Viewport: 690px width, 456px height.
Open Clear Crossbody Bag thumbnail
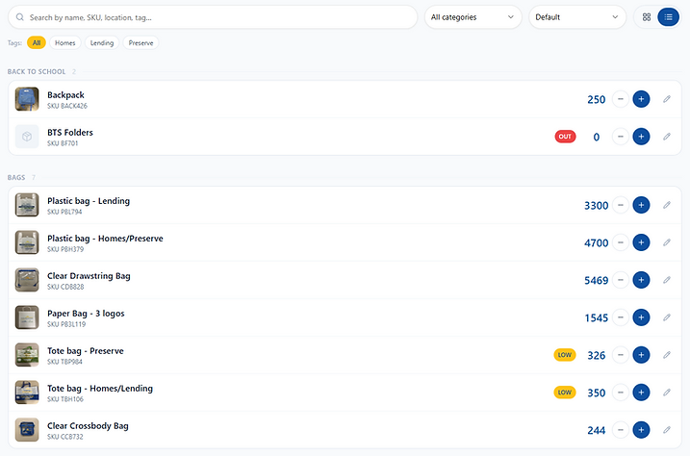(x=27, y=430)
